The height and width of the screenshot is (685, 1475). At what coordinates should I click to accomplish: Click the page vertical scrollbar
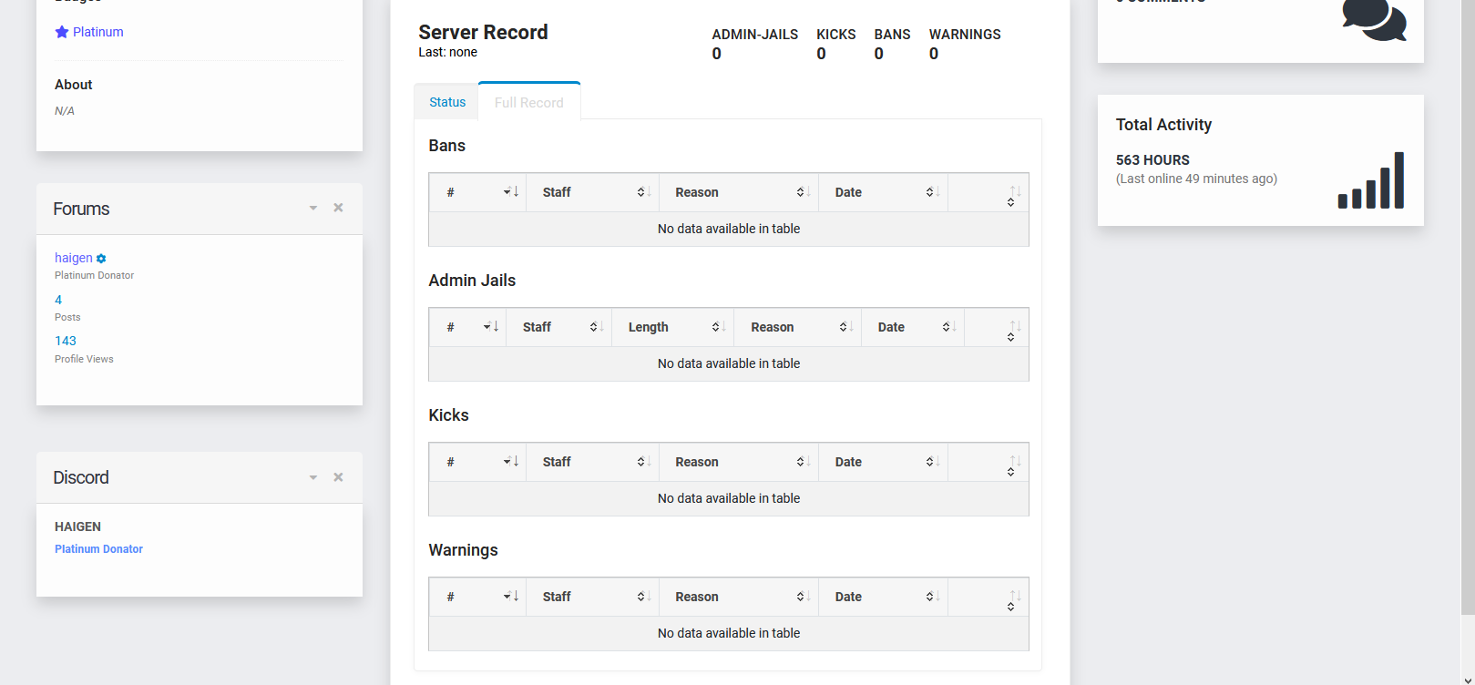(1468, 308)
